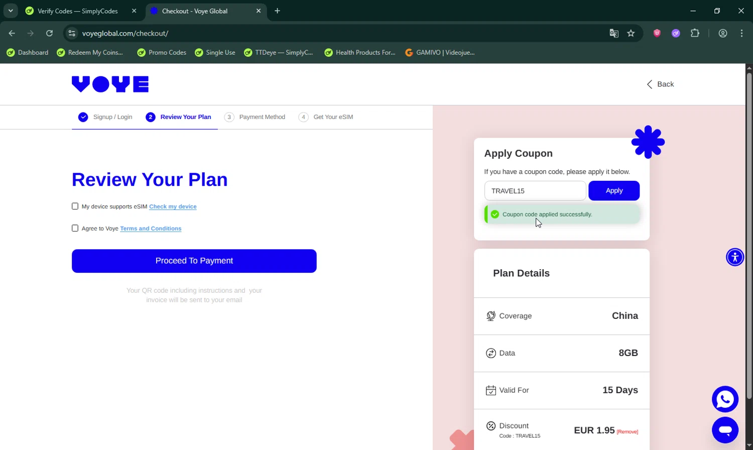Open the live chat bubble button

click(725, 430)
